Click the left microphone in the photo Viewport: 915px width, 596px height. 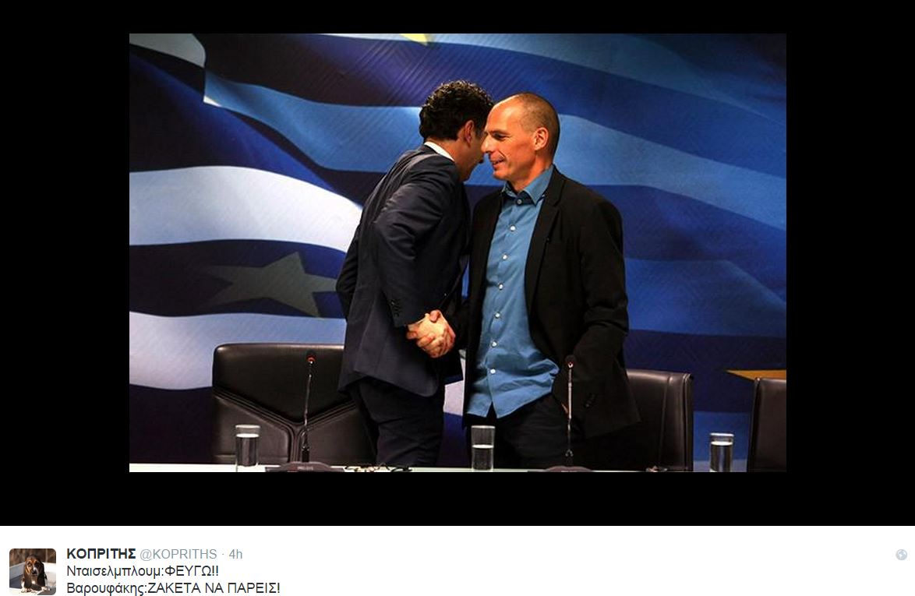pyautogui.click(x=306, y=407)
